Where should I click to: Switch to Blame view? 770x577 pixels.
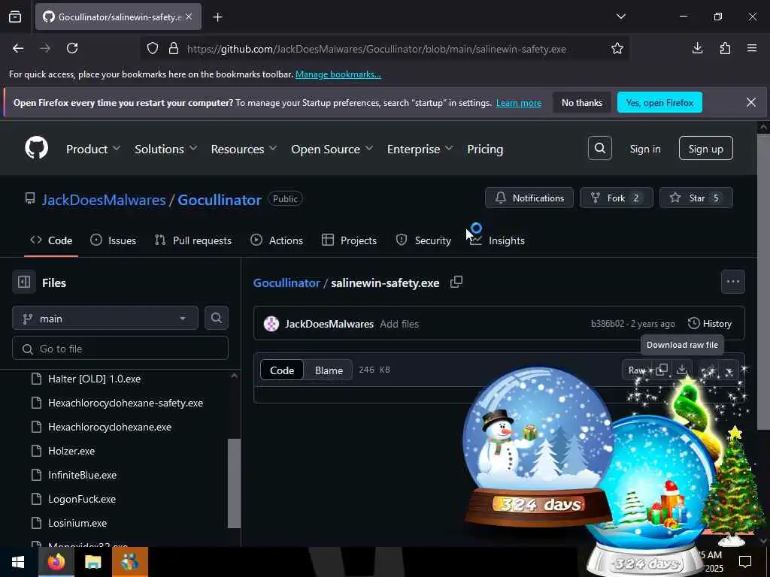tap(329, 370)
